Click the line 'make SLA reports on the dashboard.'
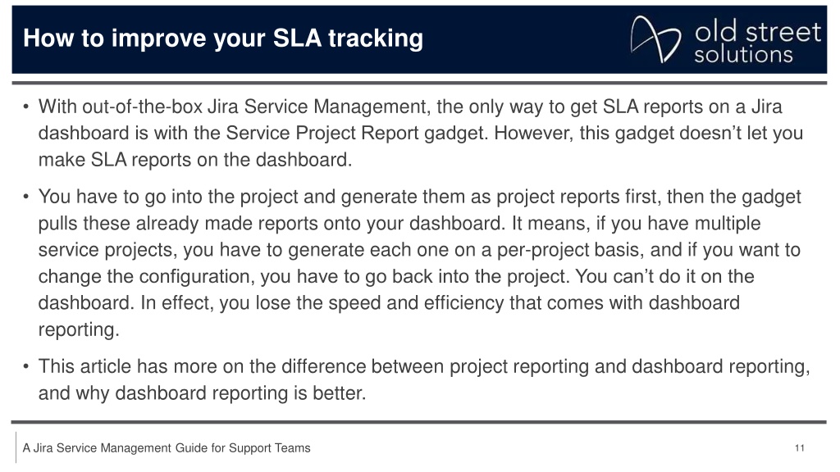The width and height of the screenshot is (840, 472). [x=195, y=160]
